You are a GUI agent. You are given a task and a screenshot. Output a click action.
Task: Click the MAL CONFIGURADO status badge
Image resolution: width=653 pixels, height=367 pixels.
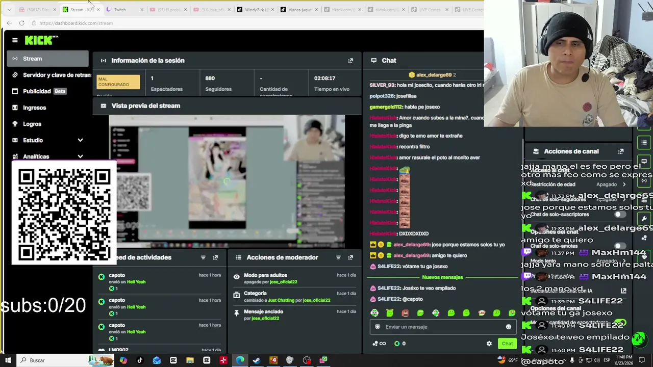(x=118, y=82)
